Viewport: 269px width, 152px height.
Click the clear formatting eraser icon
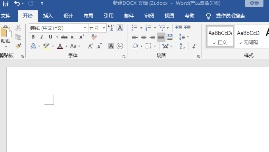(x=94, y=37)
